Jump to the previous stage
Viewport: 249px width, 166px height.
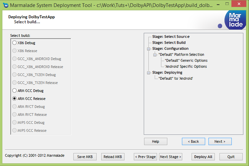click(146, 157)
